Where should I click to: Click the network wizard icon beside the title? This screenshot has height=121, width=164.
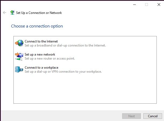(x=12, y=13)
